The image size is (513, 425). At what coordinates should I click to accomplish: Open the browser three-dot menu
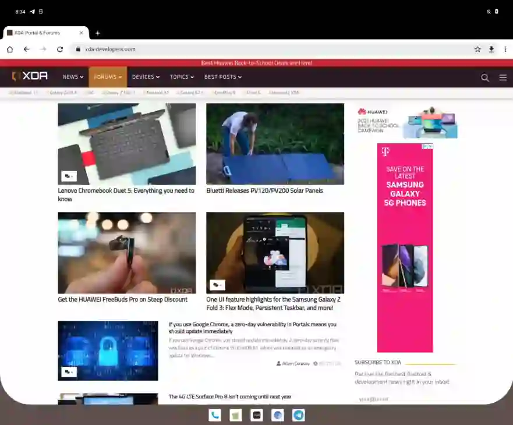pyautogui.click(x=505, y=49)
